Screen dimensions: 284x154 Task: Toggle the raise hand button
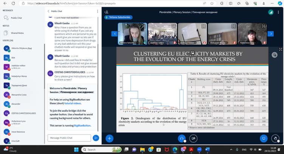tap(276, 138)
